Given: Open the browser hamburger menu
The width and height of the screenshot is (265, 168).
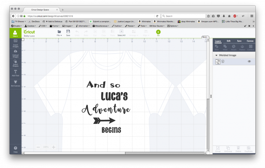Looking at the screenshot, I should coord(252,16).
